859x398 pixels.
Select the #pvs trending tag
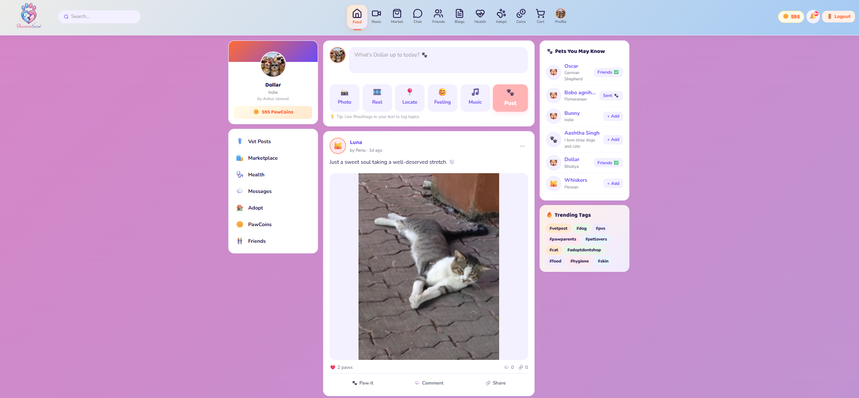point(600,228)
